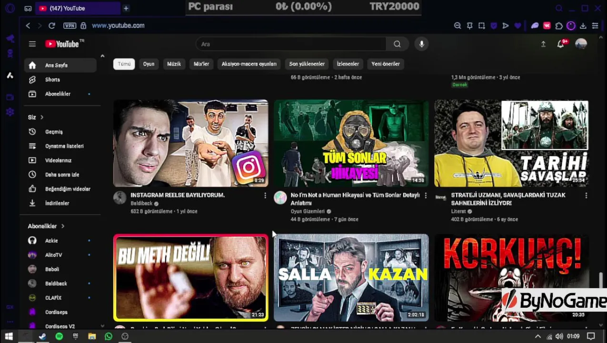The width and height of the screenshot is (607, 343).
Task: Play the Instagram Reelse Bayılıyorum thumbnail
Action: click(x=190, y=143)
